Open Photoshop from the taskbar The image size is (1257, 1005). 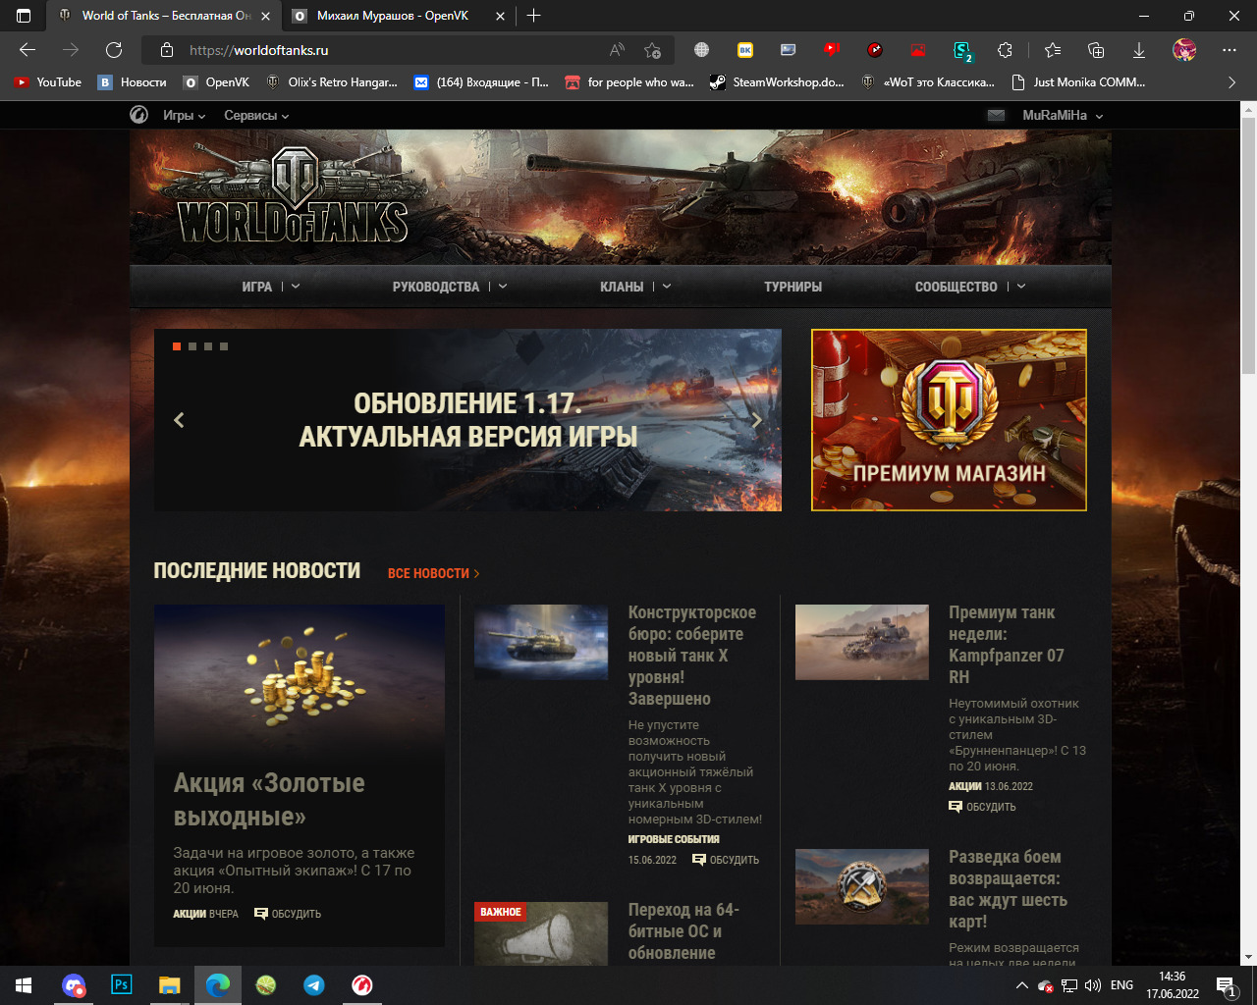point(122,984)
